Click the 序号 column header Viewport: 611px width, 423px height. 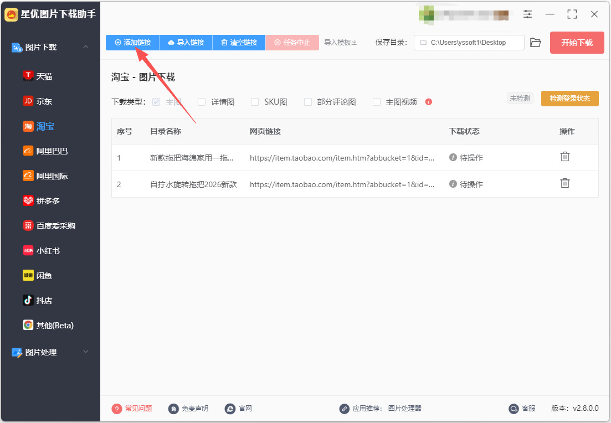[125, 131]
